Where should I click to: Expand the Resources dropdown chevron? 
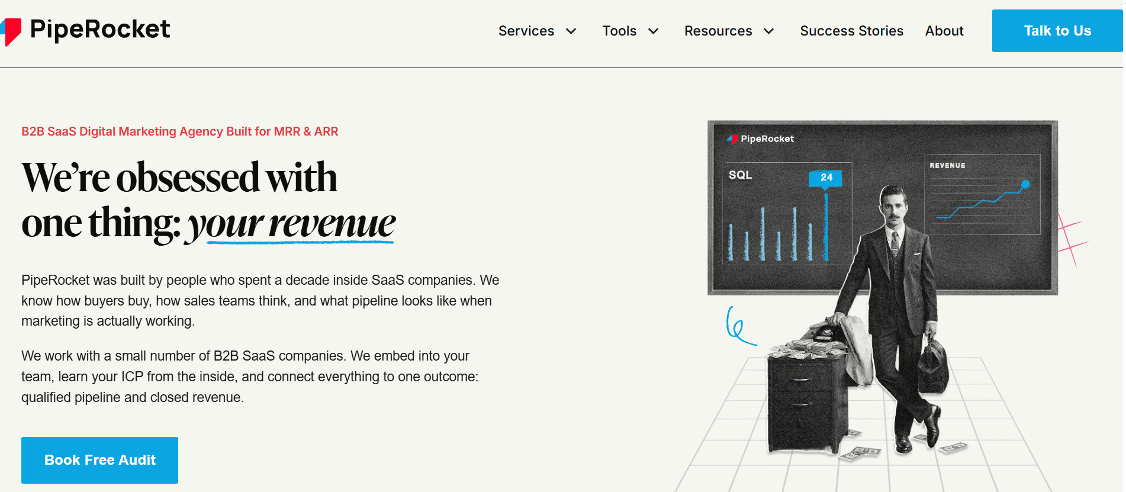(x=768, y=31)
